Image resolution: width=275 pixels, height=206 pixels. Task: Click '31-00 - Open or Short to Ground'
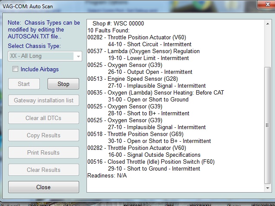[x=148, y=99]
